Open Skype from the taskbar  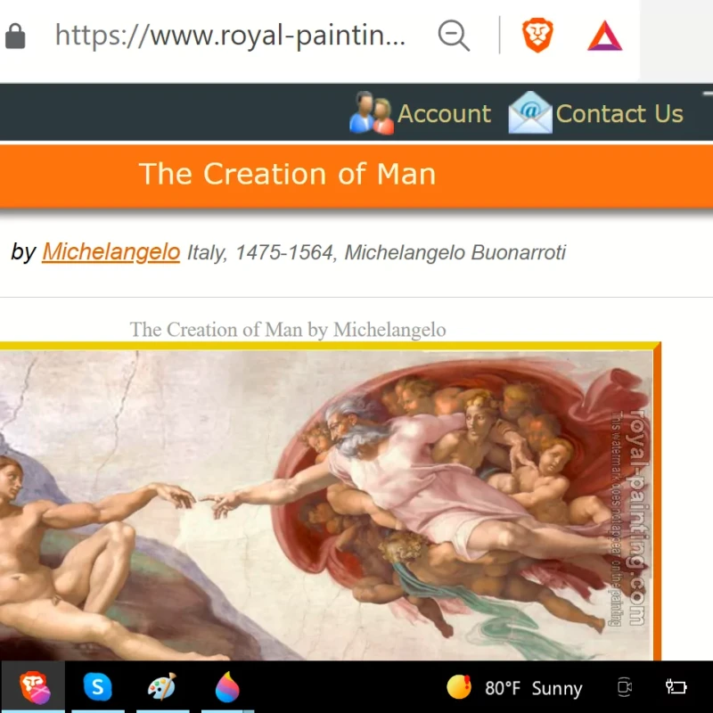[97, 686]
